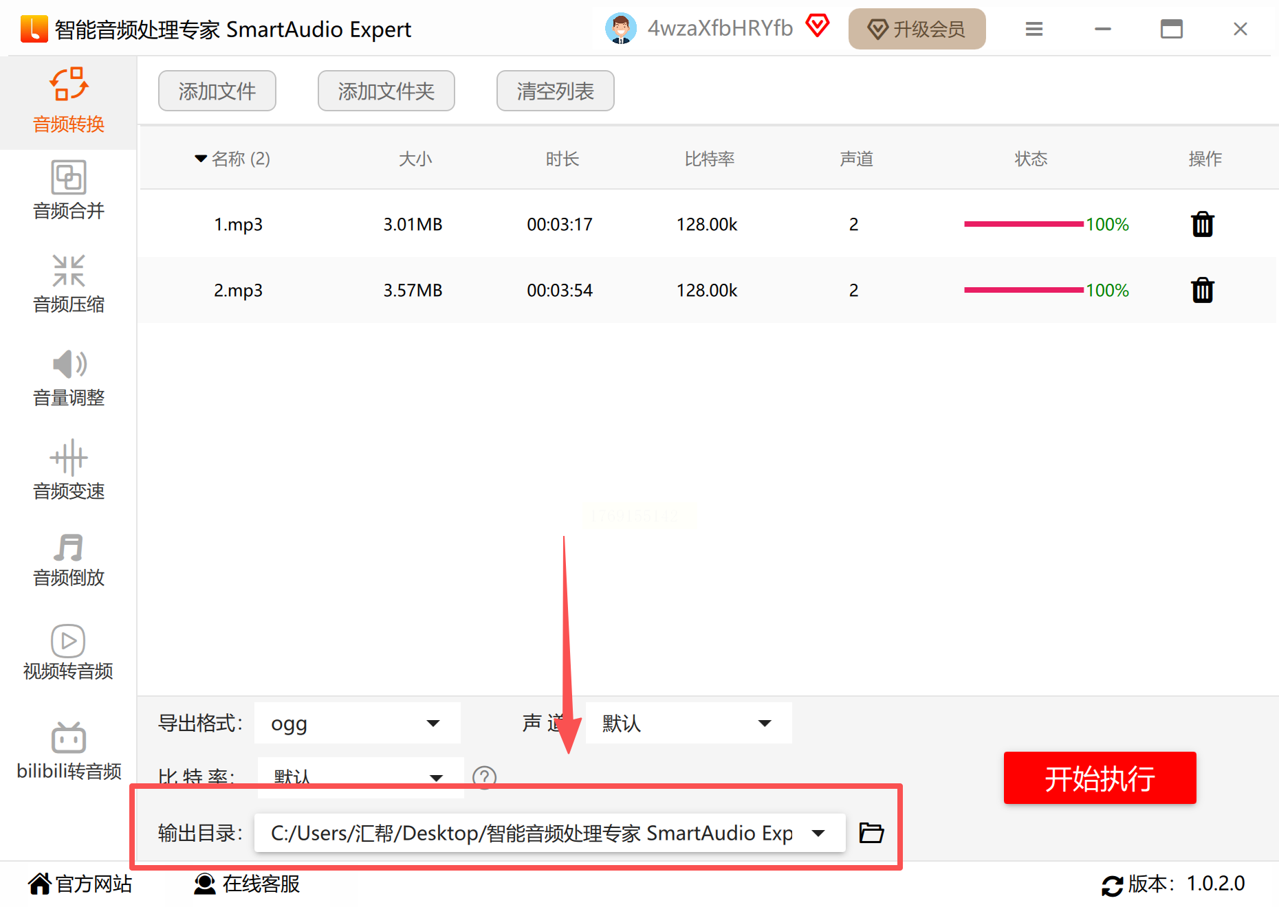Open the hamburger menu icon
The height and width of the screenshot is (907, 1279).
point(1034,29)
